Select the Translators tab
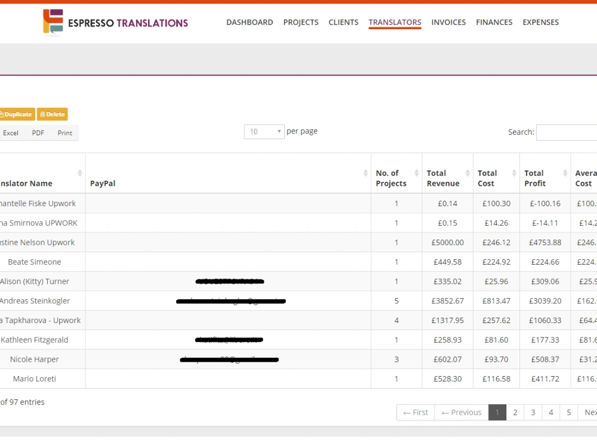The height and width of the screenshot is (447, 597). [x=395, y=23]
